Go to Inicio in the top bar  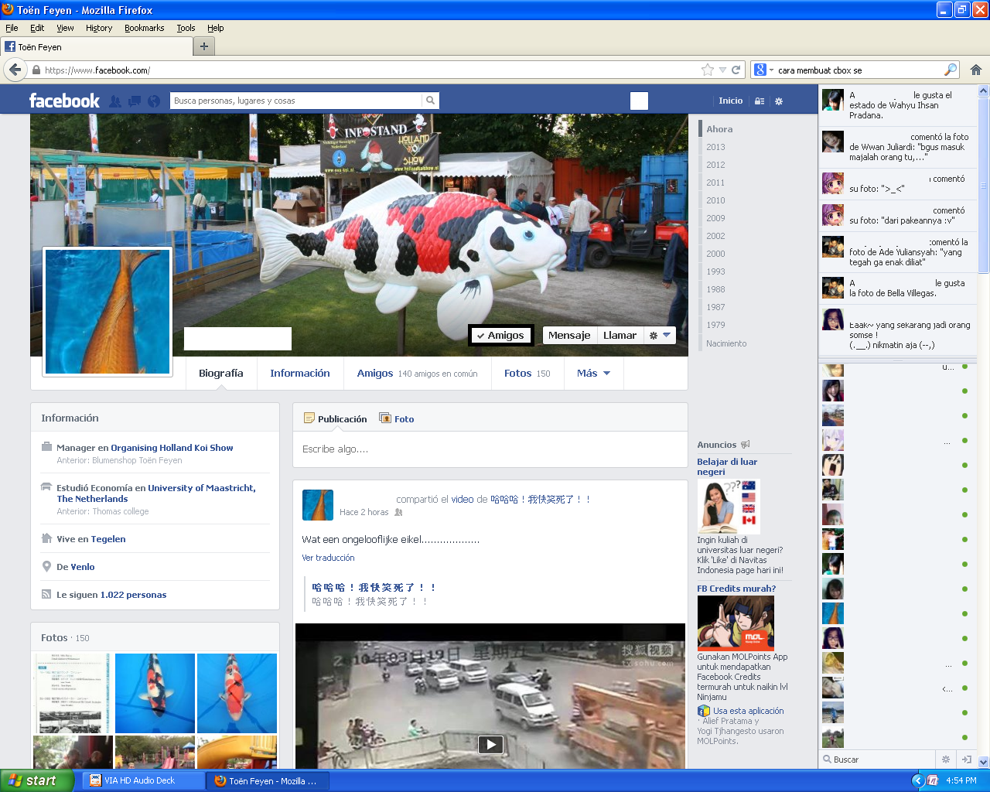(730, 101)
